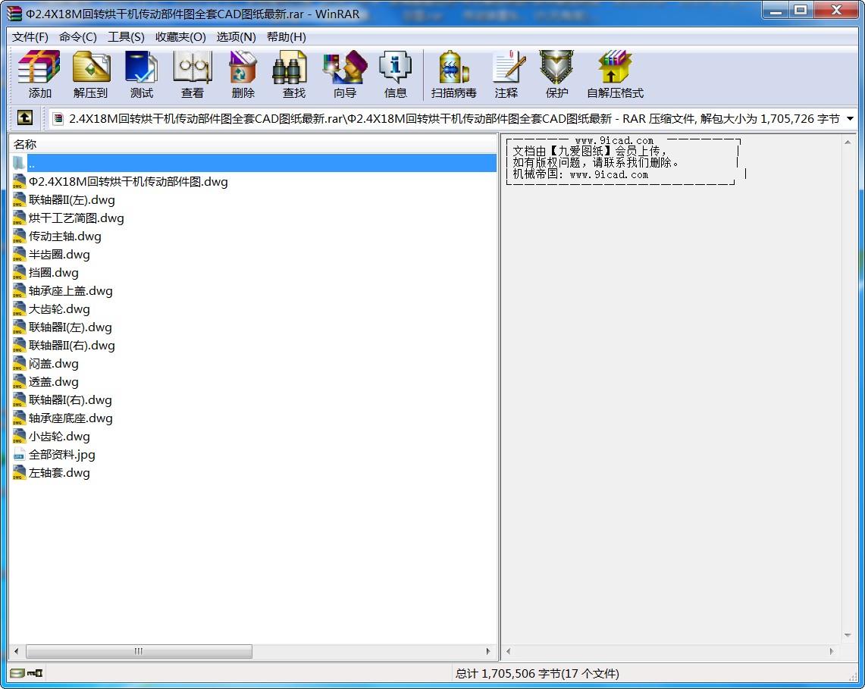This screenshot has height=689, width=865.
Task: Launch the 向导 (Wizard) tool
Action: tap(344, 74)
